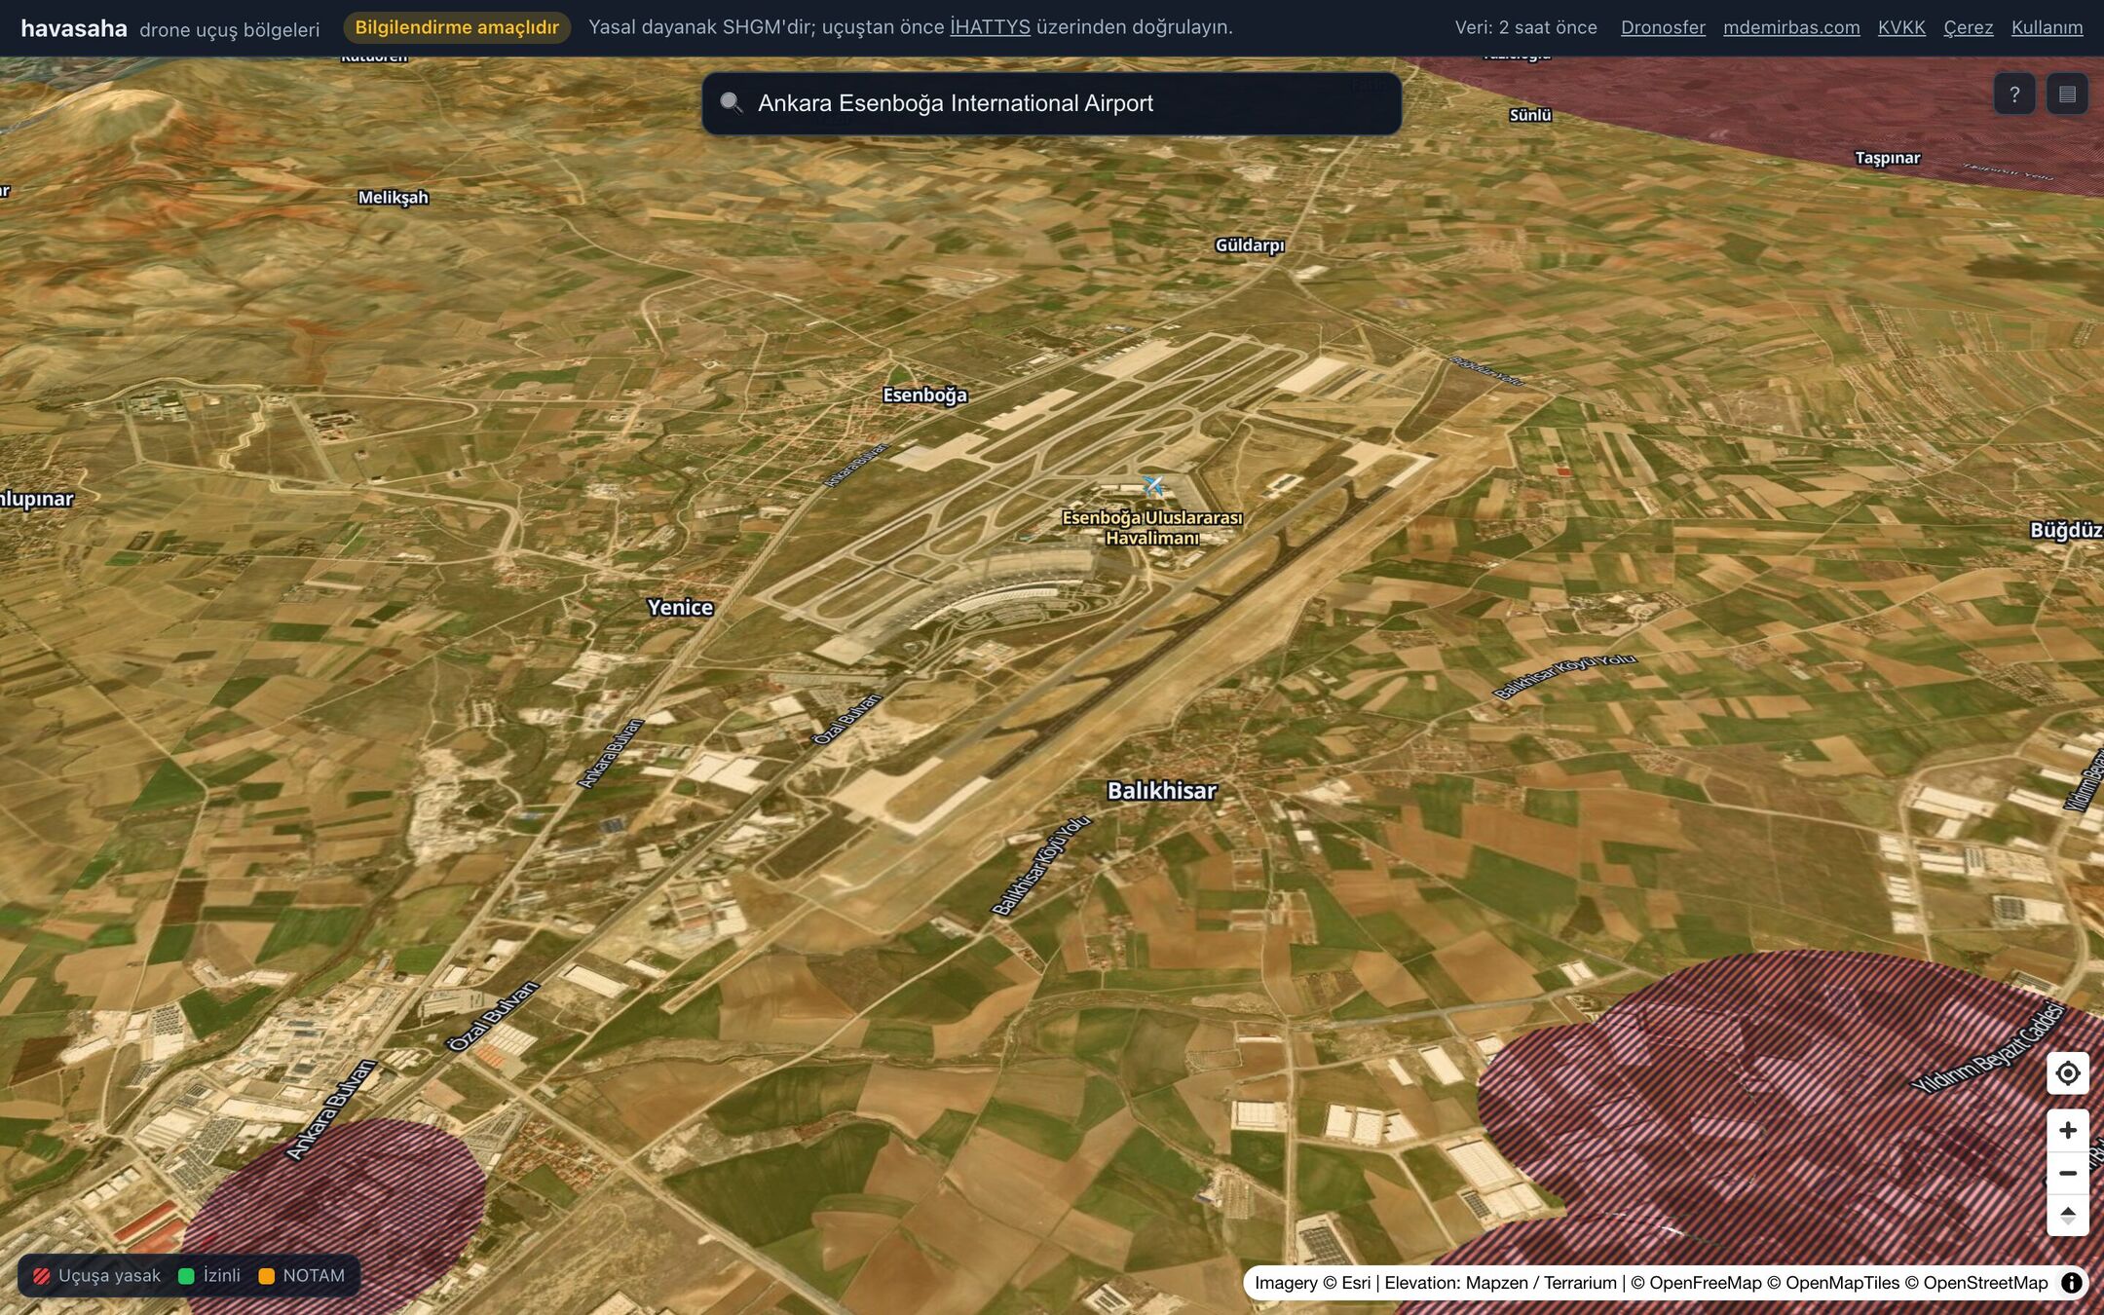Viewport: 2104px width, 1315px height.
Task: Toggle the attribution info icon
Action: tap(2072, 1283)
